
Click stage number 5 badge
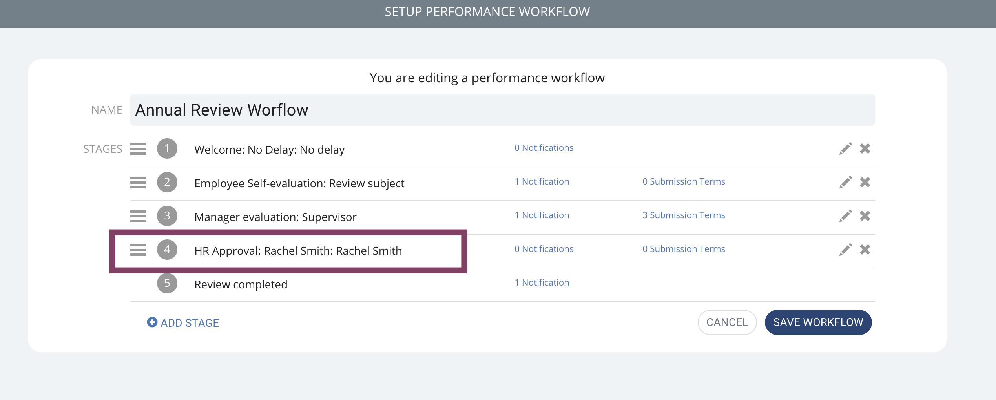[167, 283]
